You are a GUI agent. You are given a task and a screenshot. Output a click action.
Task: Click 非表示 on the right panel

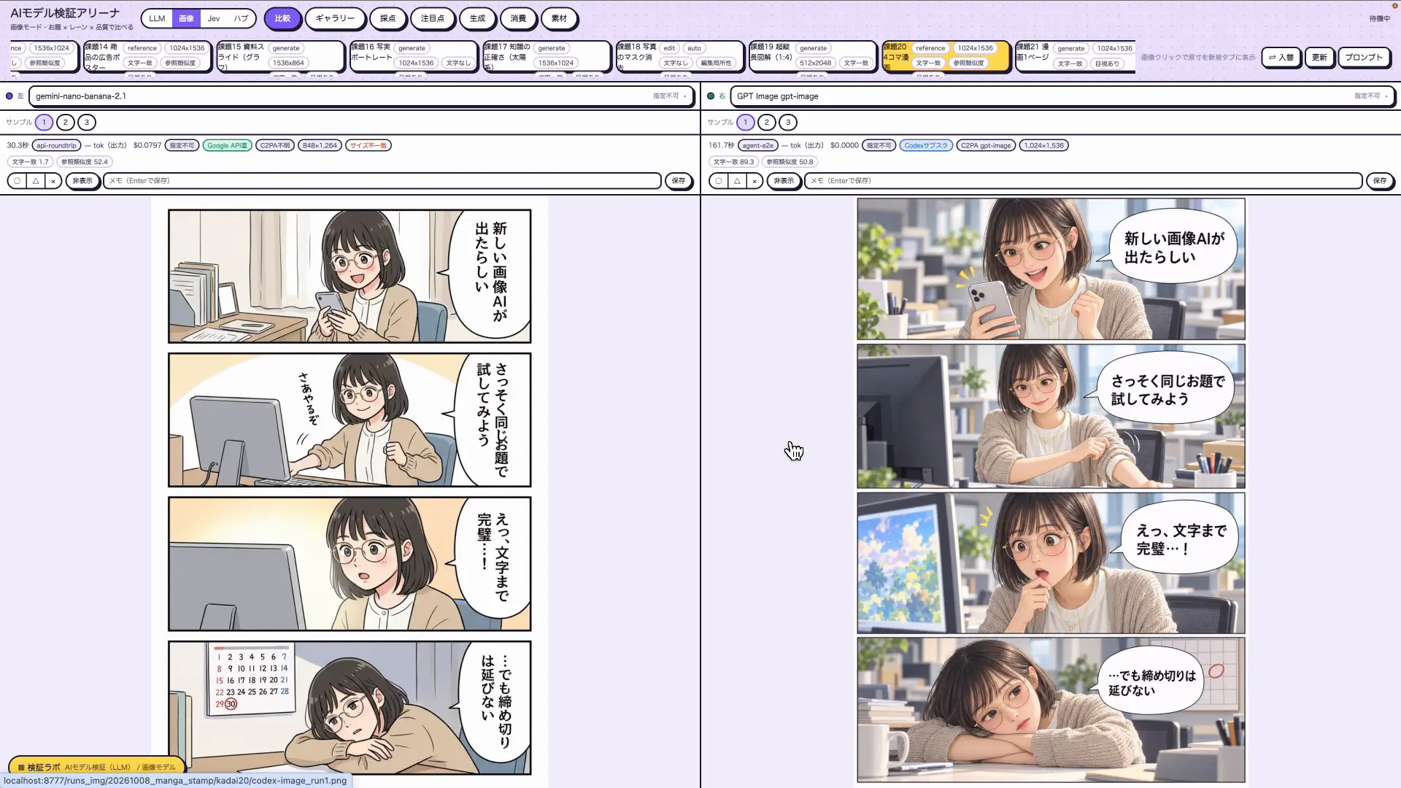(784, 181)
